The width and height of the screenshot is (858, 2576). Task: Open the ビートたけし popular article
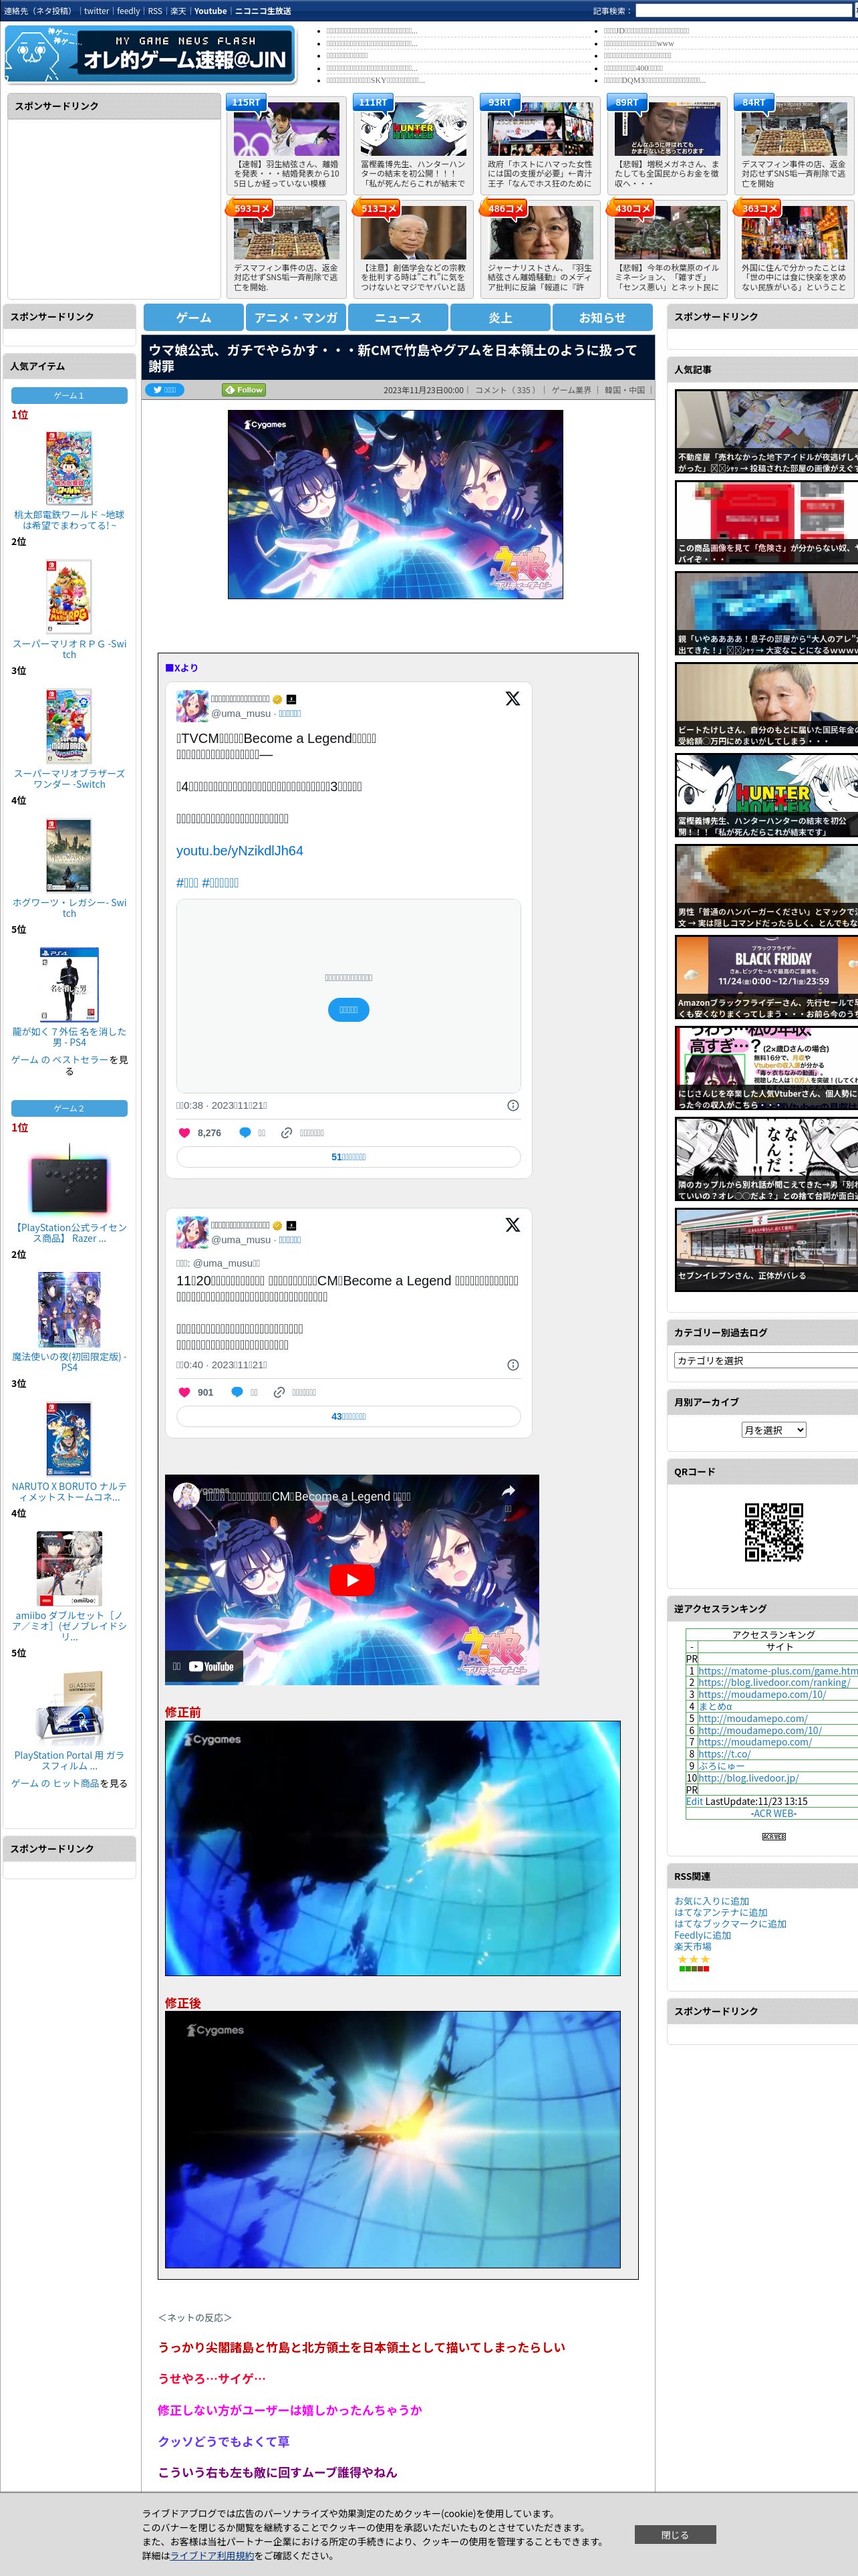(x=766, y=705)
